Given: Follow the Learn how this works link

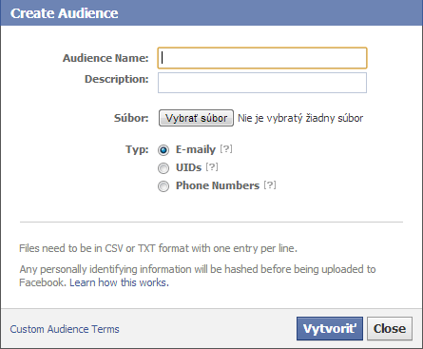Looking at the screenshot, I should [119, 282].
